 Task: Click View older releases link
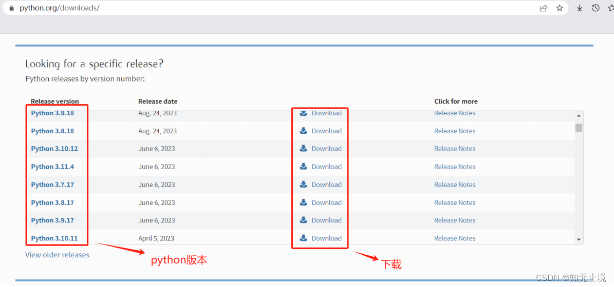[57, 255]
